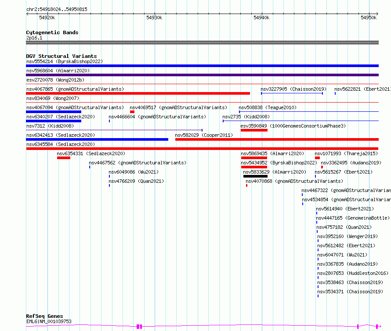
Task: Click nsv582029 (Cooper2011) variant label
Action: click(204, 135)
